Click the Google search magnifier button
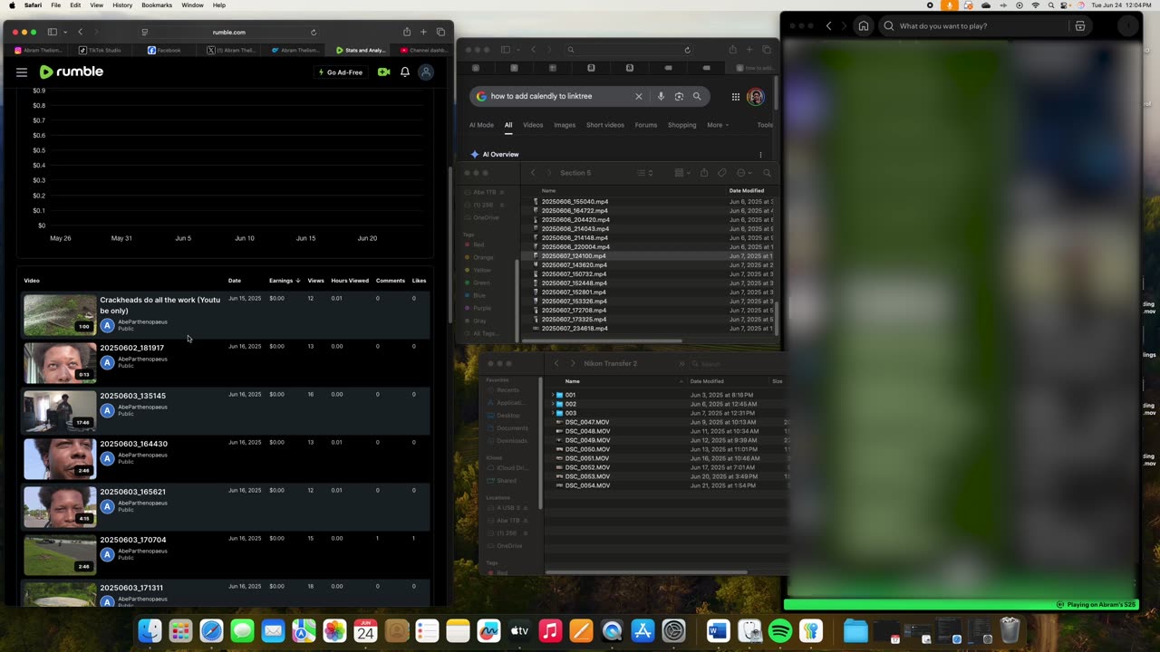This screenshot has height=652, width=1160. [x=697, y=96]
